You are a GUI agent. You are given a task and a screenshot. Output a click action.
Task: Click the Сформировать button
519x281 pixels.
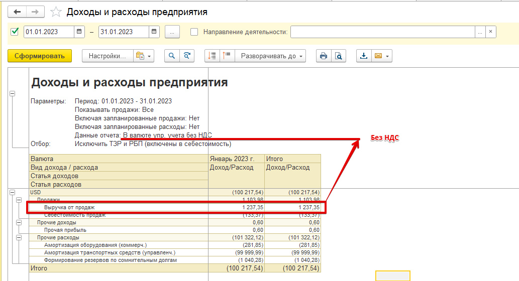[40, 56]
